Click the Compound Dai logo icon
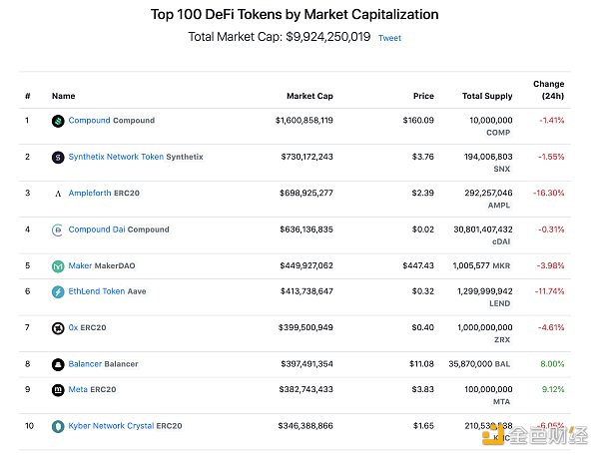This screenshot has width=599, height=456. (x=58, y=229)
